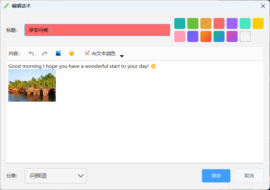Insert an image using picture icon
The width and height of the screenshot is (270, 190).
pos(58,54)
